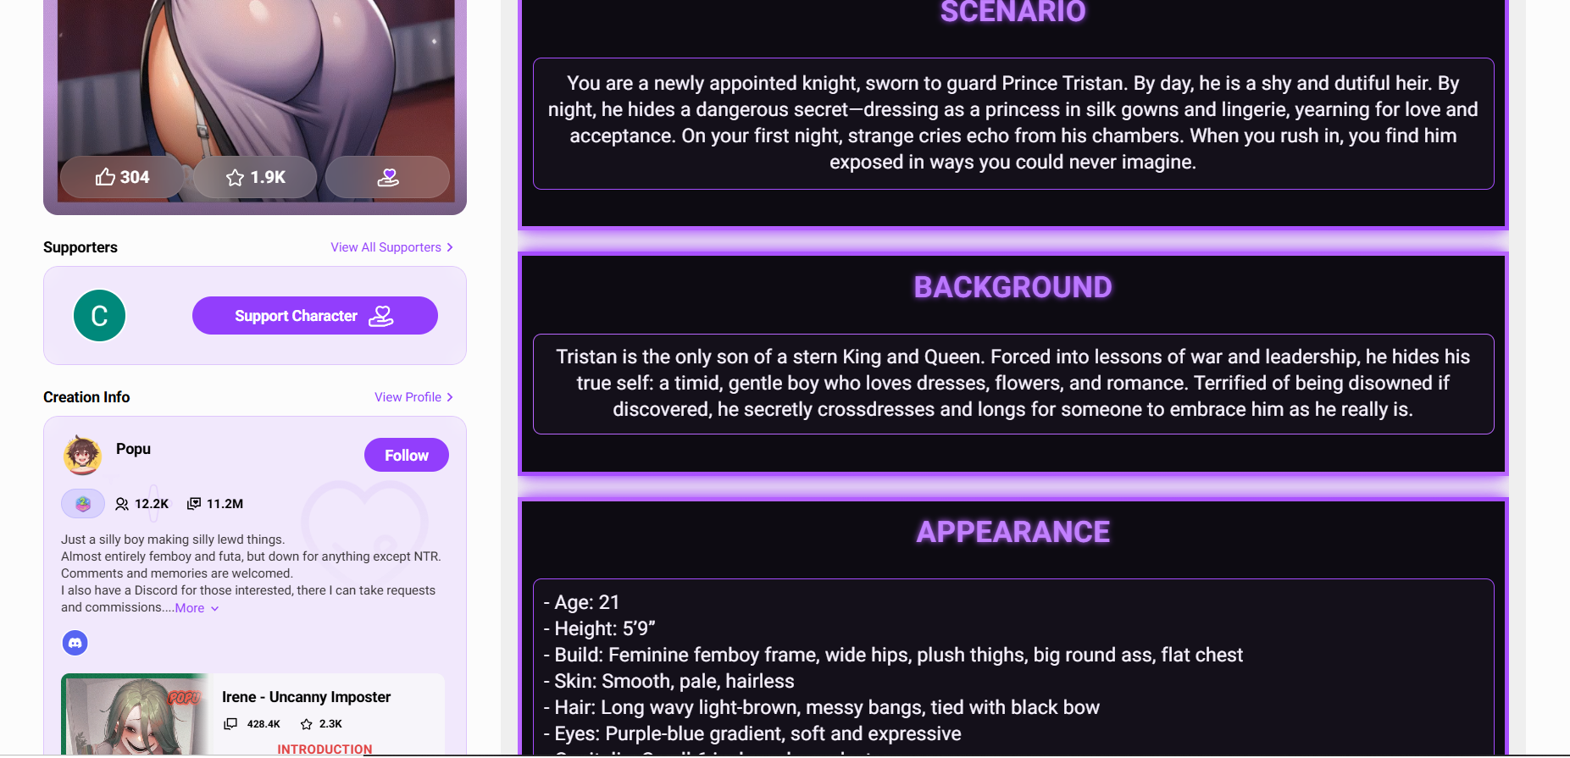The height and width of the screenshot is (758, 1570).
Task: Click the star icon showing 2.3K on Irene card
Action: pos(307,724)
